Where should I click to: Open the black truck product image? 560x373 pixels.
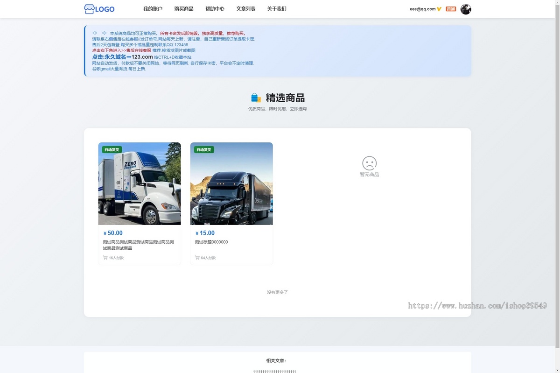231,183
